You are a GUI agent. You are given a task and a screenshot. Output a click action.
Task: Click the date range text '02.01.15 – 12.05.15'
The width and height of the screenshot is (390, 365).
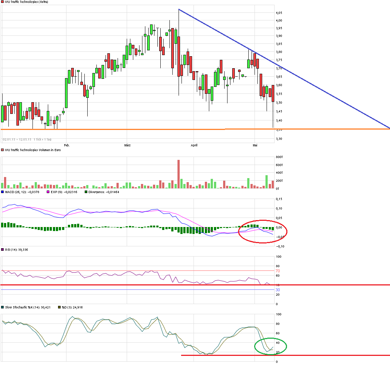coord(17,139)
